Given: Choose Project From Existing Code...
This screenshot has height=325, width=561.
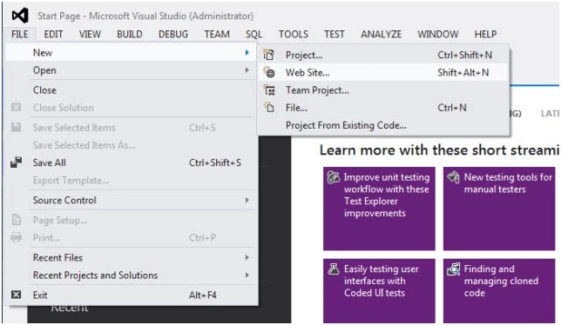Looking at the screenshot, I should point(383,125).
